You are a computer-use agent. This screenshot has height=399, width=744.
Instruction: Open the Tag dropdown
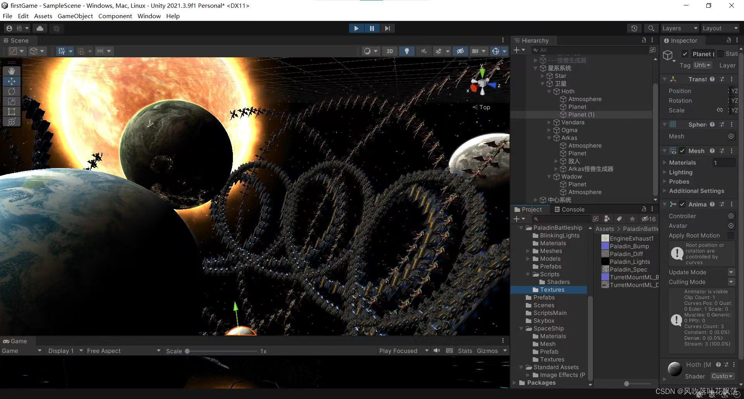tap(703, 65)
